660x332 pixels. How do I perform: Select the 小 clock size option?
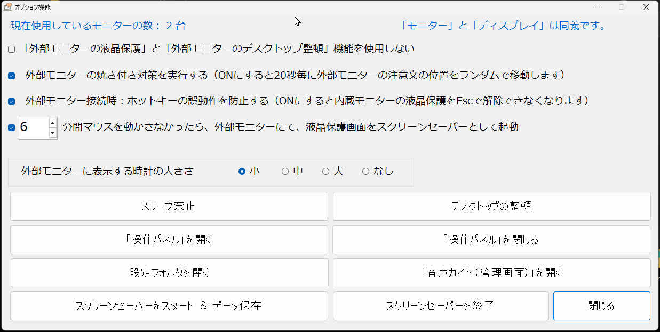[243, 171]
